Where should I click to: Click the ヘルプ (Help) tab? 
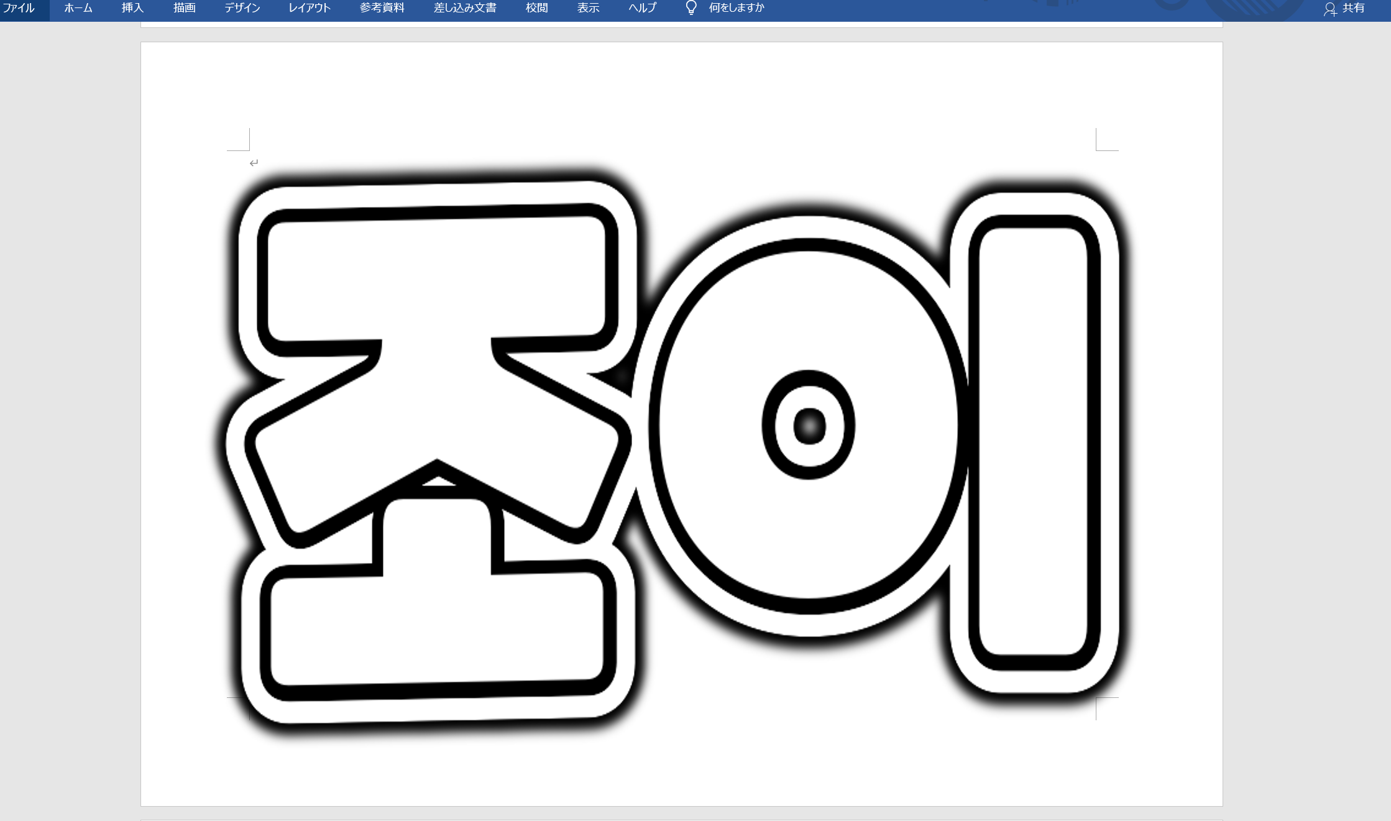642,8
